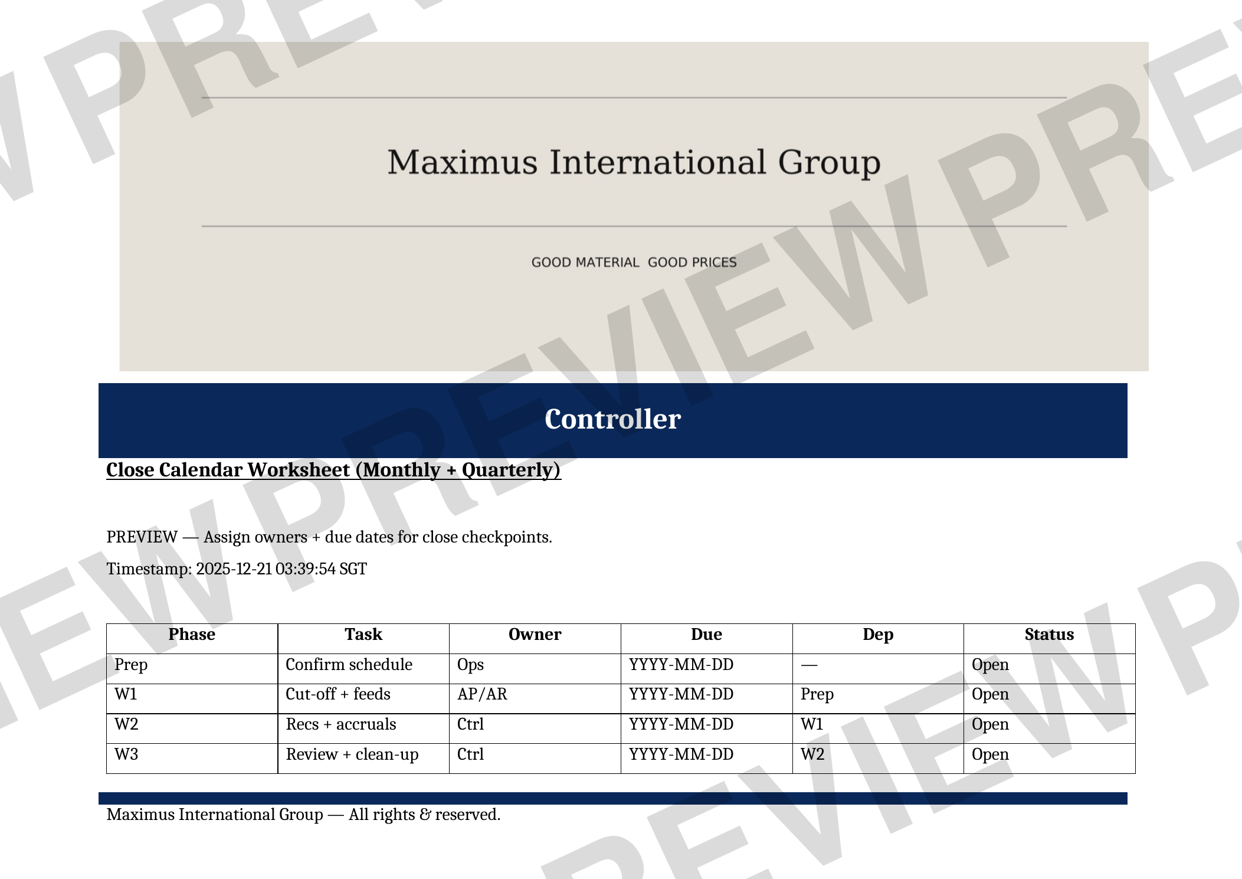Image resolution: width=1242 pixels, height=879 pixels.
Task: Click the Confirm schedule task cell
Action: coord(349,665)
